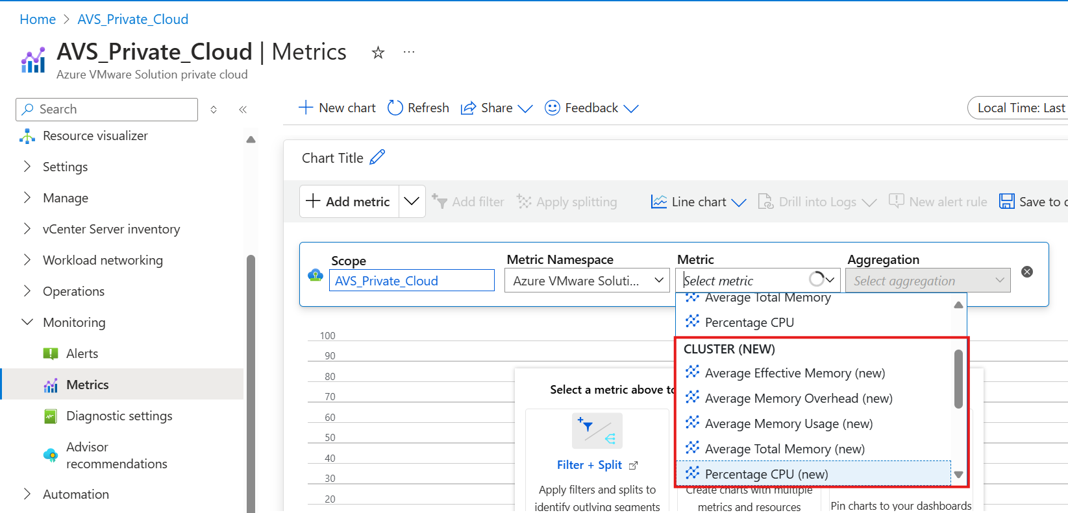Go to Home breadcrumb link
This screenshot has width=1068, height=513.
click(38, 19)
